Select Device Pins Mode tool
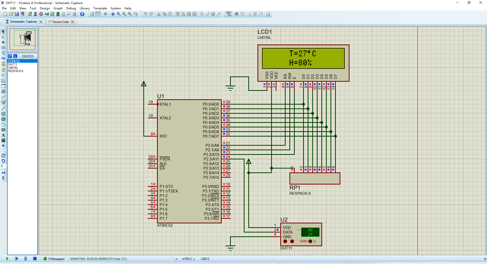This screenshot has height=264, width=487. tap(3, 75)
